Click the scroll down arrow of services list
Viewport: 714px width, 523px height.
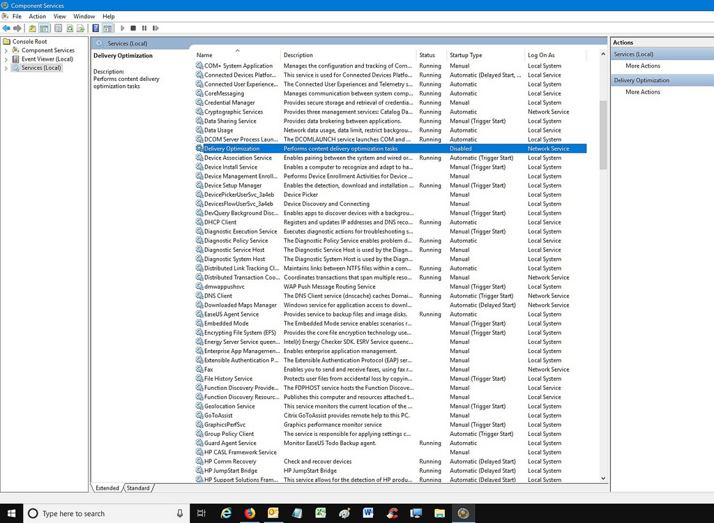click(x=603, y=478)
